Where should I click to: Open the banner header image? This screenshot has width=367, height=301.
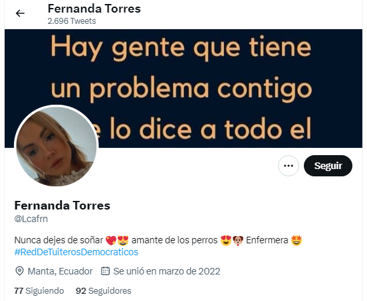tap(183, 88)
